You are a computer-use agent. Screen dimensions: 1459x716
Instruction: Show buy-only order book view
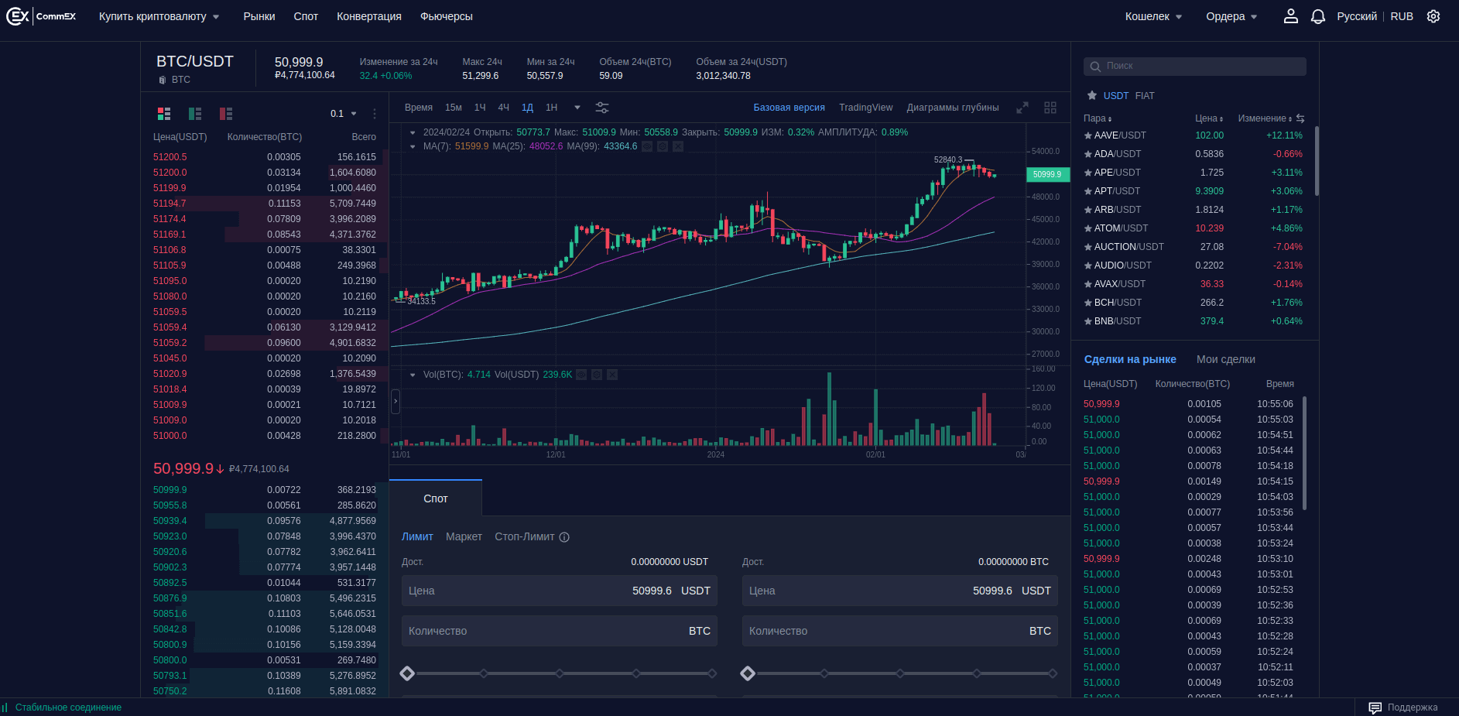click(195, 114)
